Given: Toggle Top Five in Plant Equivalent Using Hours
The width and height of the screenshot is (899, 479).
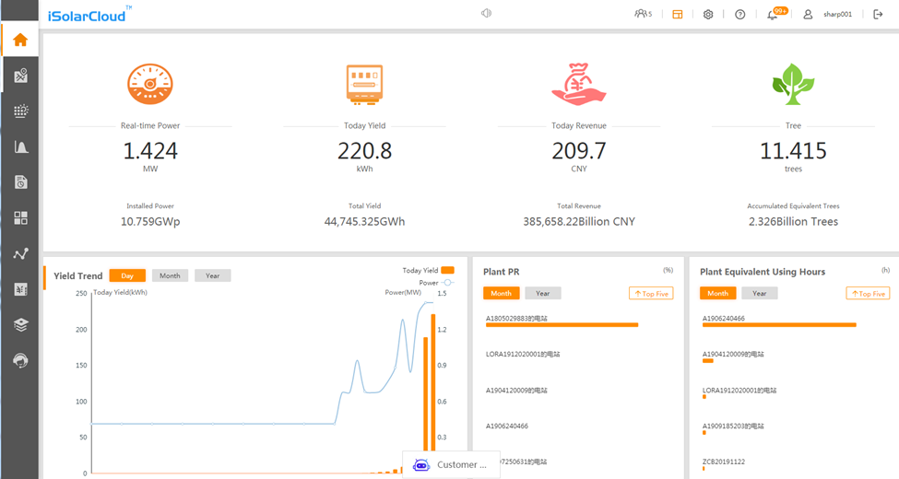Looking at the screenshot, I should 868,293.
